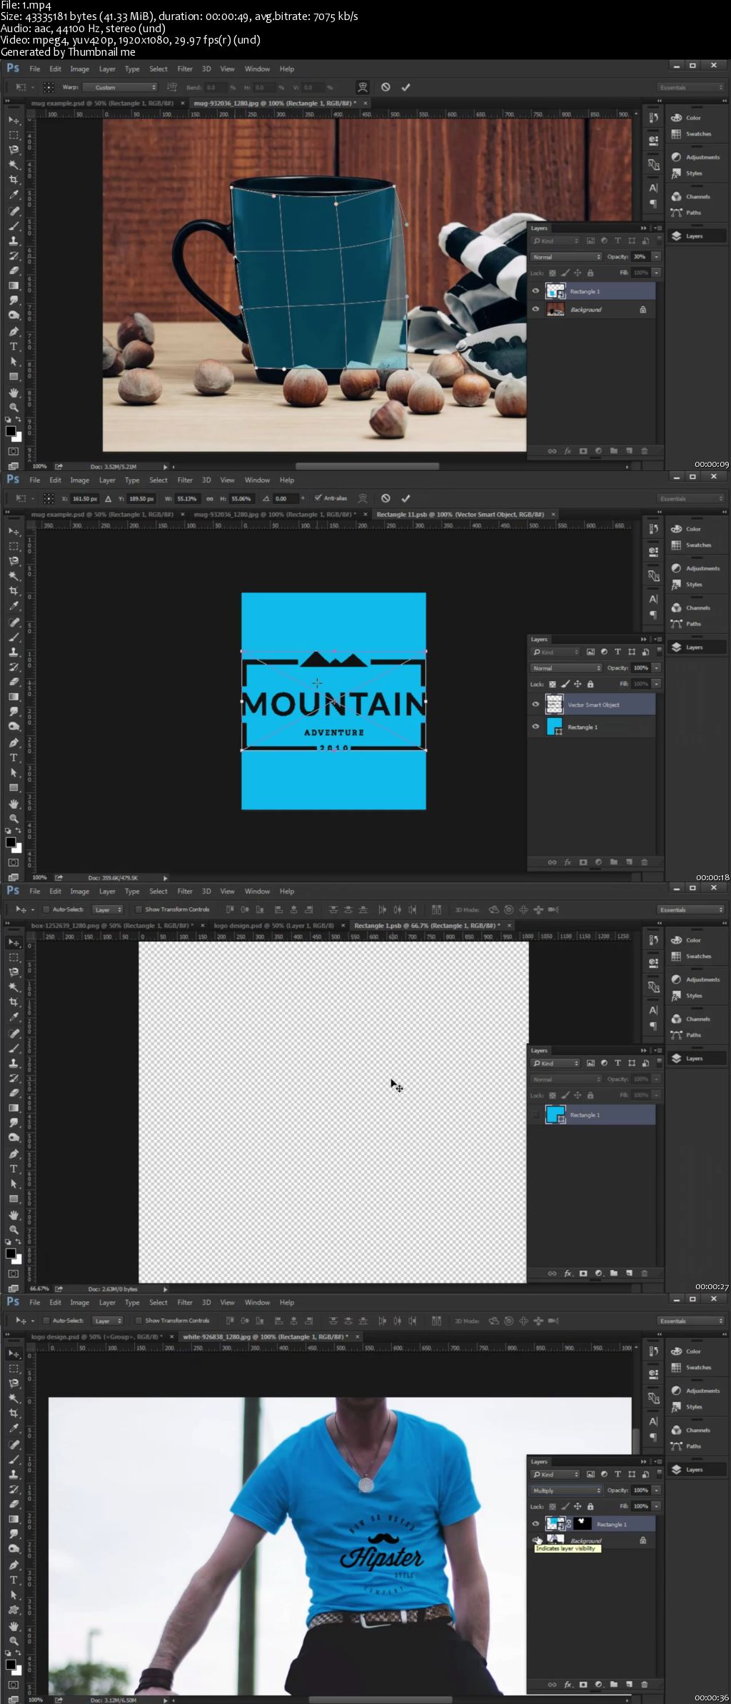Commit transform checkmark in Mountain logo frame
Image resolution: width=731 pixels, height=1704 pixels.
pyautogui.click(x=405, y=498)
